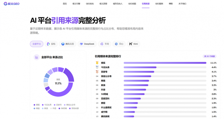Toggle the 抖音 legend entry
224x119 pixels.
coord(53,108)
